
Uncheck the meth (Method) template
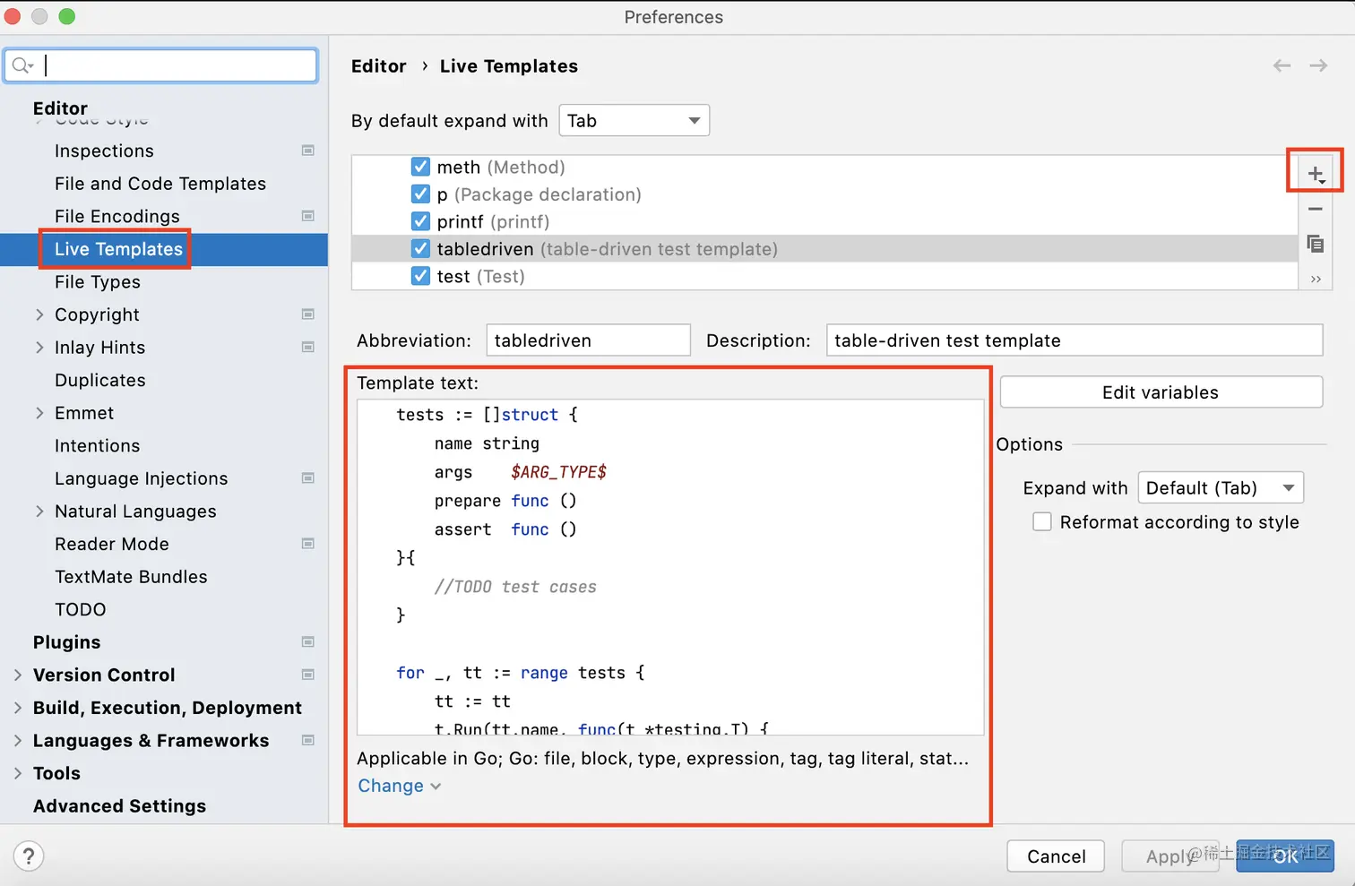420,167
